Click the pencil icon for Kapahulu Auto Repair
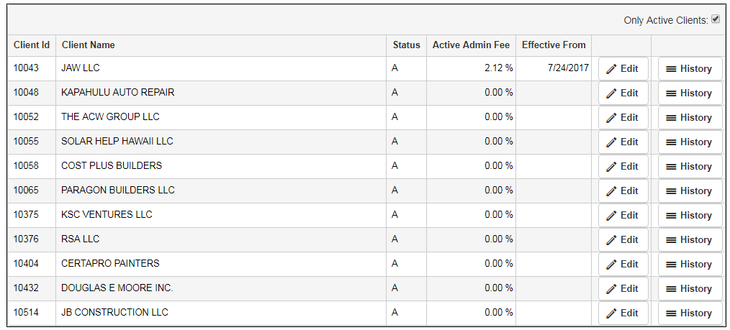The height and width of the screenshot is (330, 730). click(611, 93)
